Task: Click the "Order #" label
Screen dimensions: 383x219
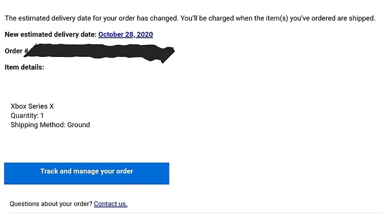Action: click(16, 51)
